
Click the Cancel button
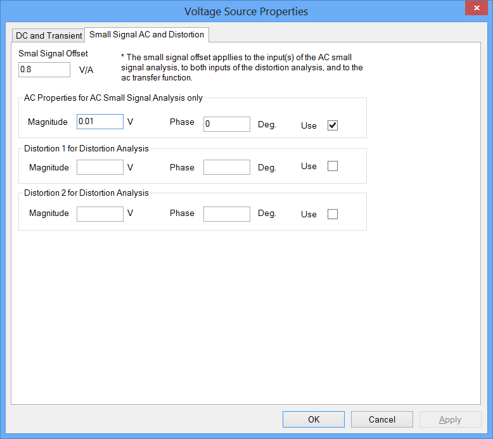(x=382, y=419)
